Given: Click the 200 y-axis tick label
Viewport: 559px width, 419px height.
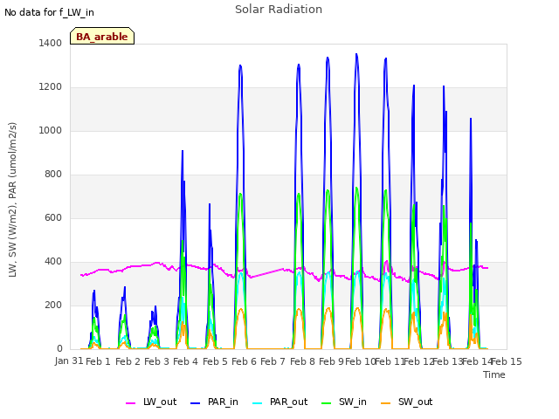Looking at the screenshot, I should pyautogui.click(x=53, y=305).
